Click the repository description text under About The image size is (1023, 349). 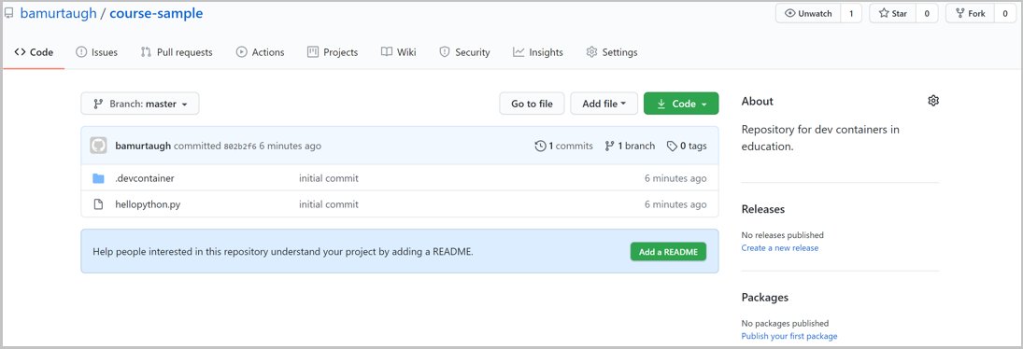[821, 137]
